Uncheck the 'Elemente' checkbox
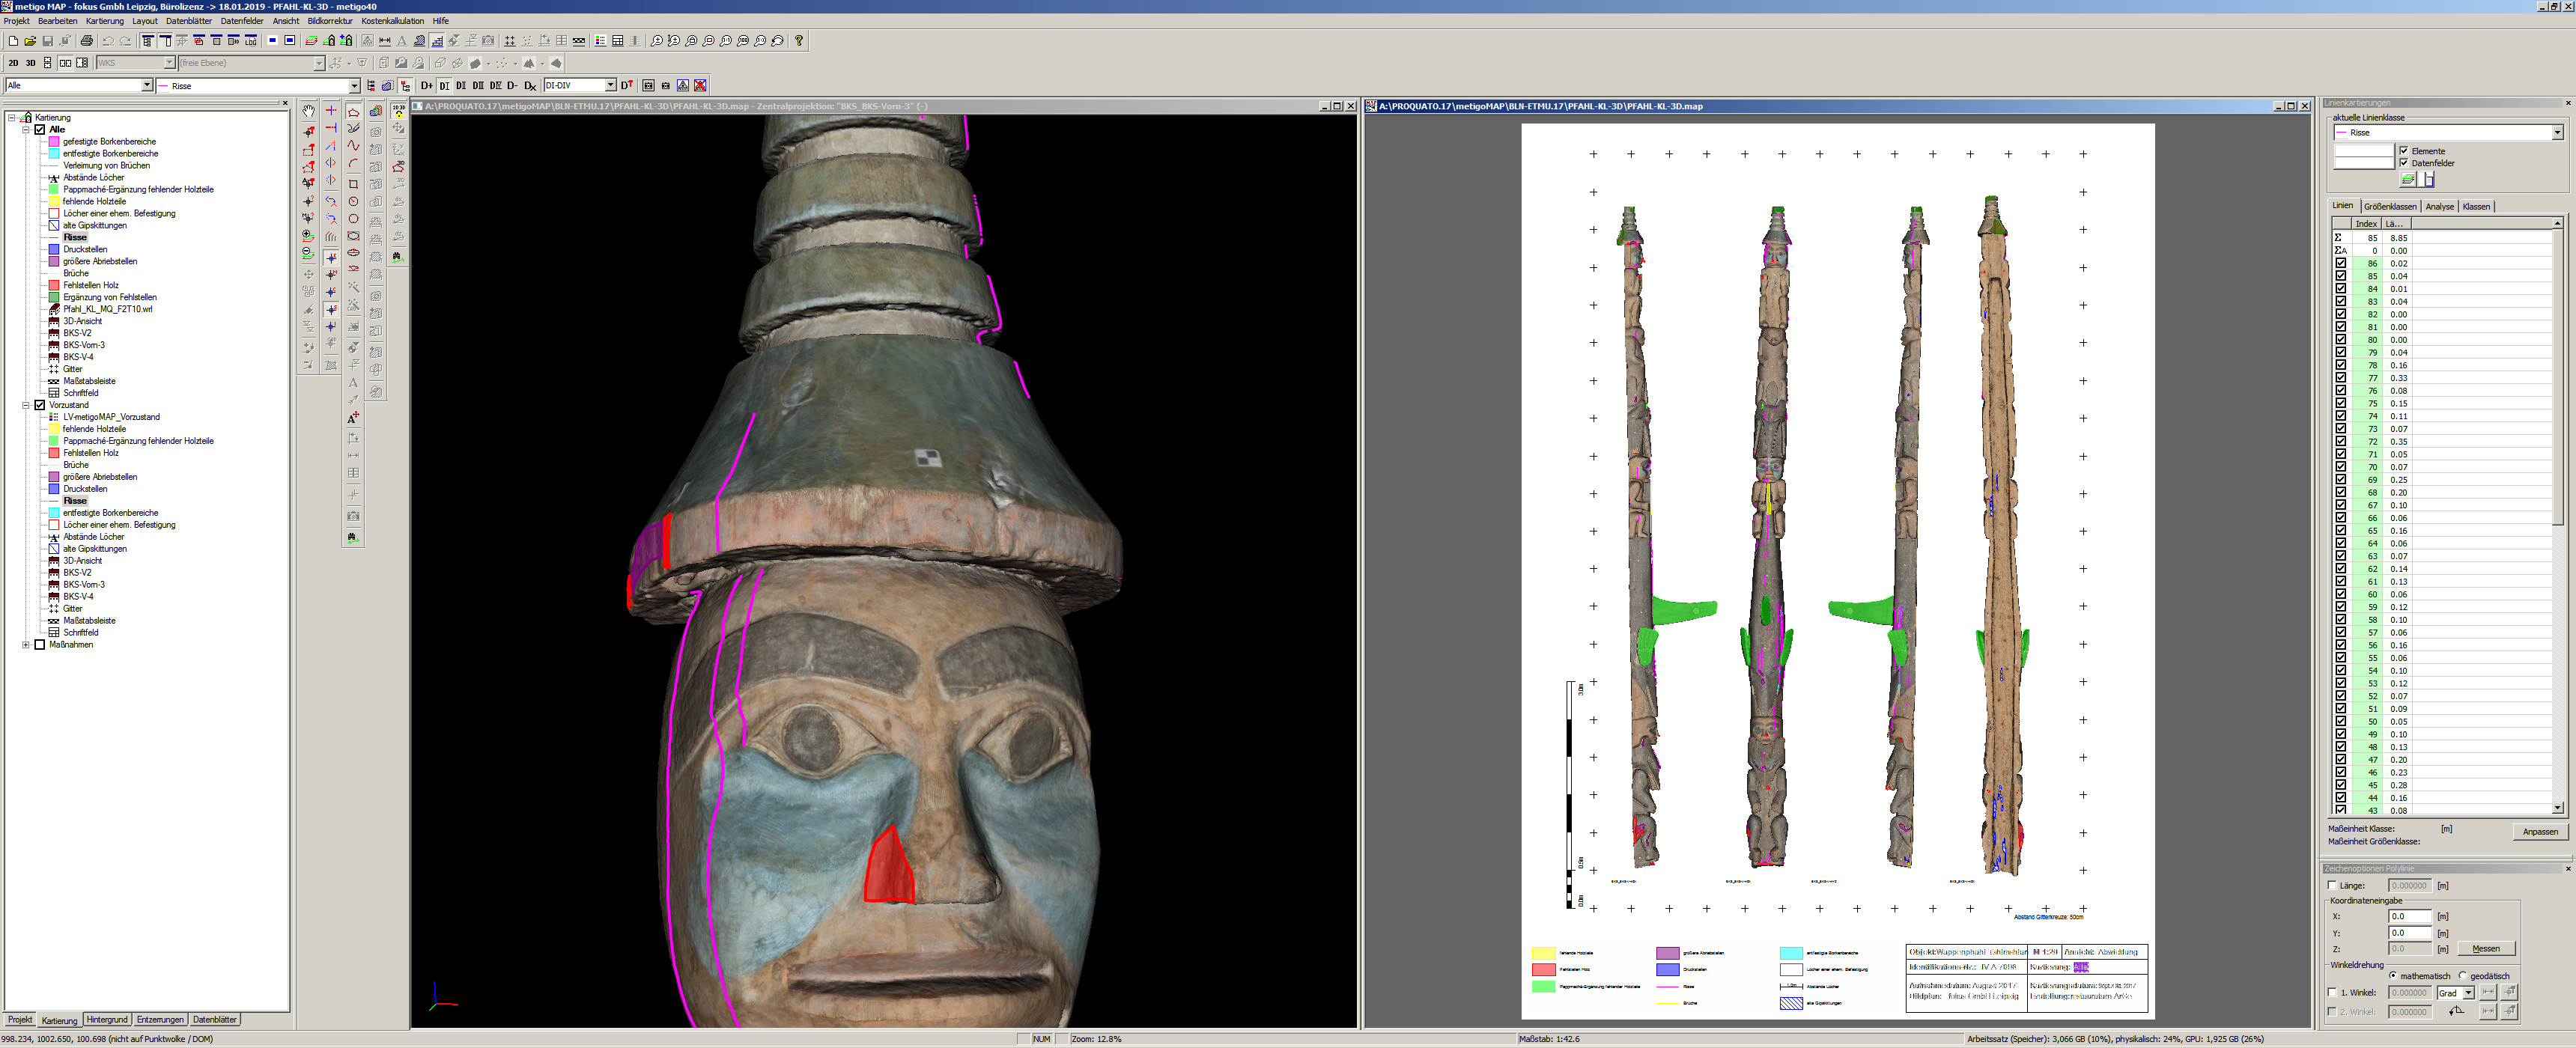This screenshot has height=1048, width=2576. click(x=2404, y=151)
